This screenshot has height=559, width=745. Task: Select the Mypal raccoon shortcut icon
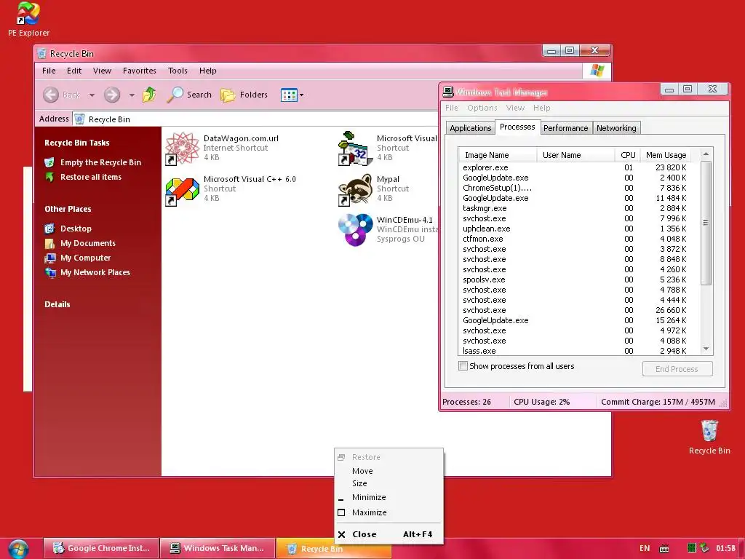click(355, 190)
